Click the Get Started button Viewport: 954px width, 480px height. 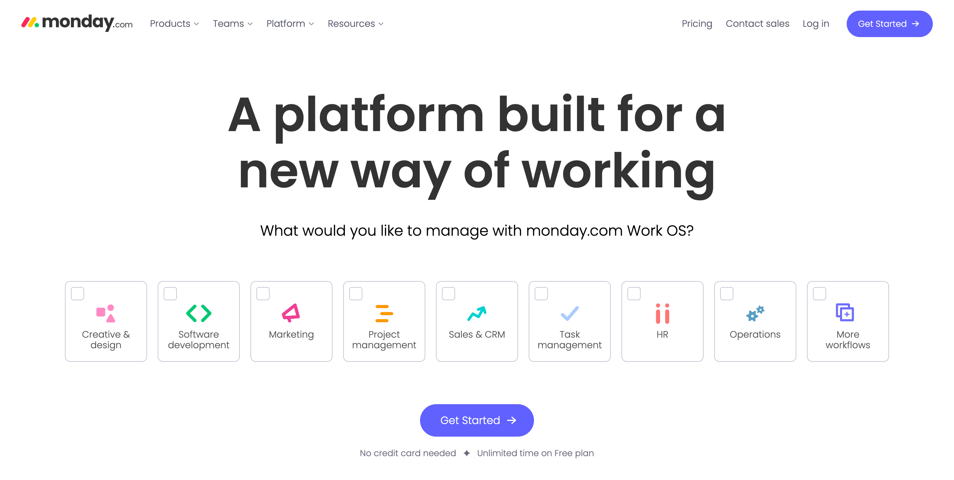477,420
